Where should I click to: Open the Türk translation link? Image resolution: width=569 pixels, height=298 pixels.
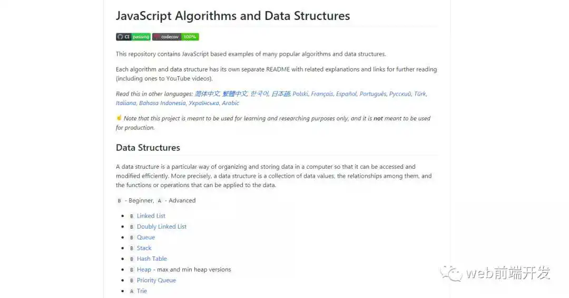[x=420, y=94]
